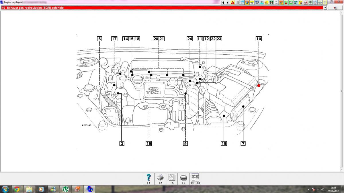Viewport: 344px width, 193px height.
Task: Switch to the active Autodata taskbar button
Action: coord(90,189)
